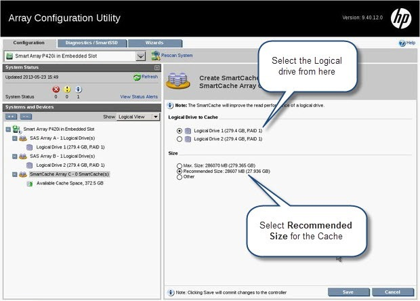
Task: Click the green Refresh arrows icon
Action: coord(137,77)
